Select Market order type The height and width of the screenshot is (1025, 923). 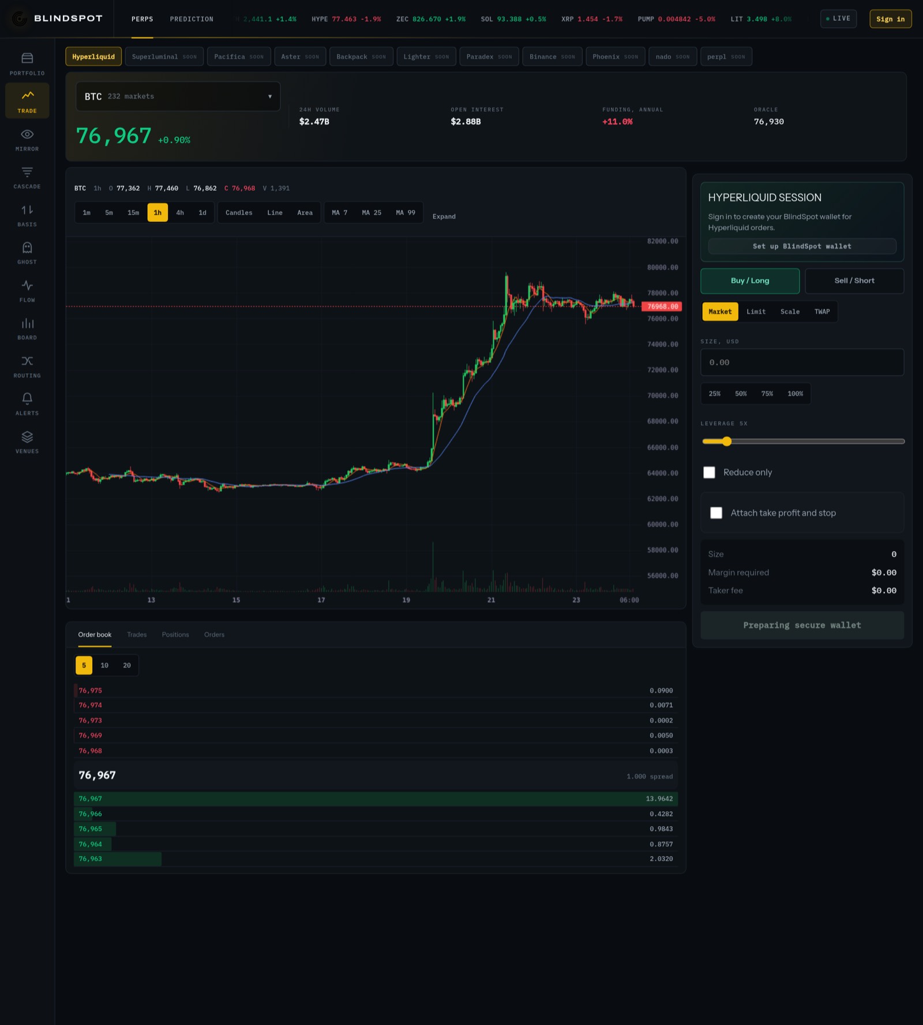[x=720, y=311]
